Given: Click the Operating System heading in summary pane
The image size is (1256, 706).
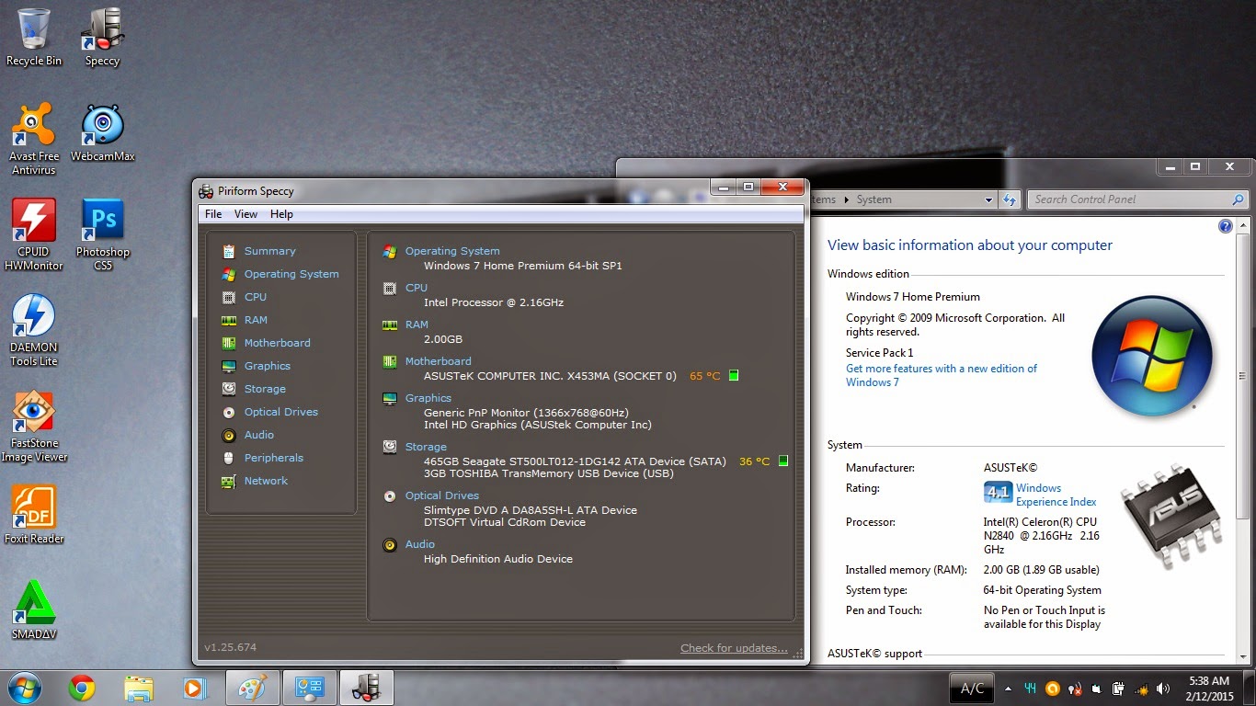Looking at the screenshot, I should pos(452,251).
